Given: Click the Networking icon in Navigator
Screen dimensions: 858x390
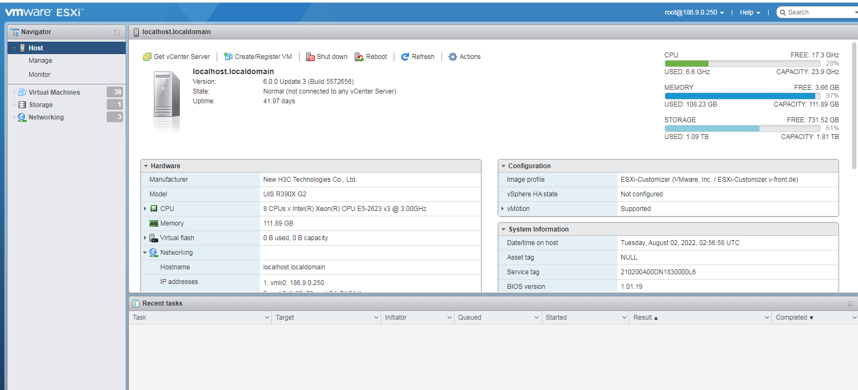Looking at the screenshot, I should [x=22, y=117].
